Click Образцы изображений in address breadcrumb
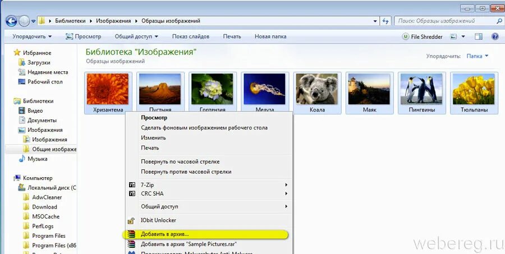 point(171,21)
